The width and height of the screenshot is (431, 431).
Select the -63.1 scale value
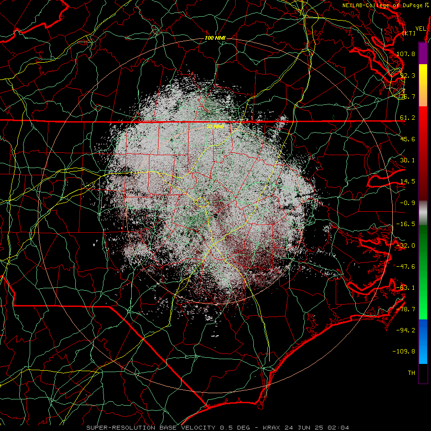406,288
